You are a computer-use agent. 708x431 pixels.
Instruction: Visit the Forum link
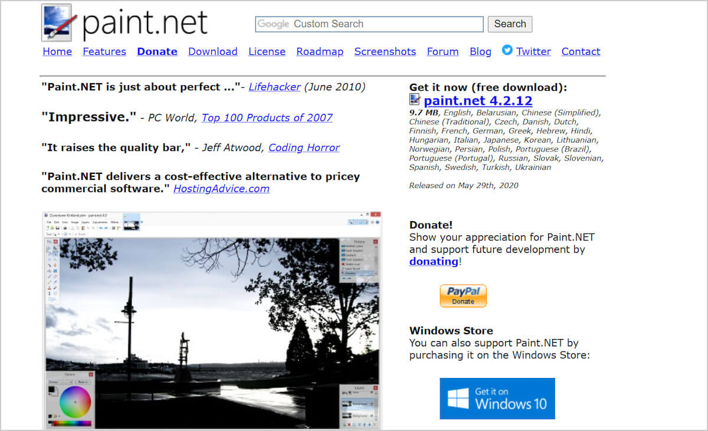(442, 51)
